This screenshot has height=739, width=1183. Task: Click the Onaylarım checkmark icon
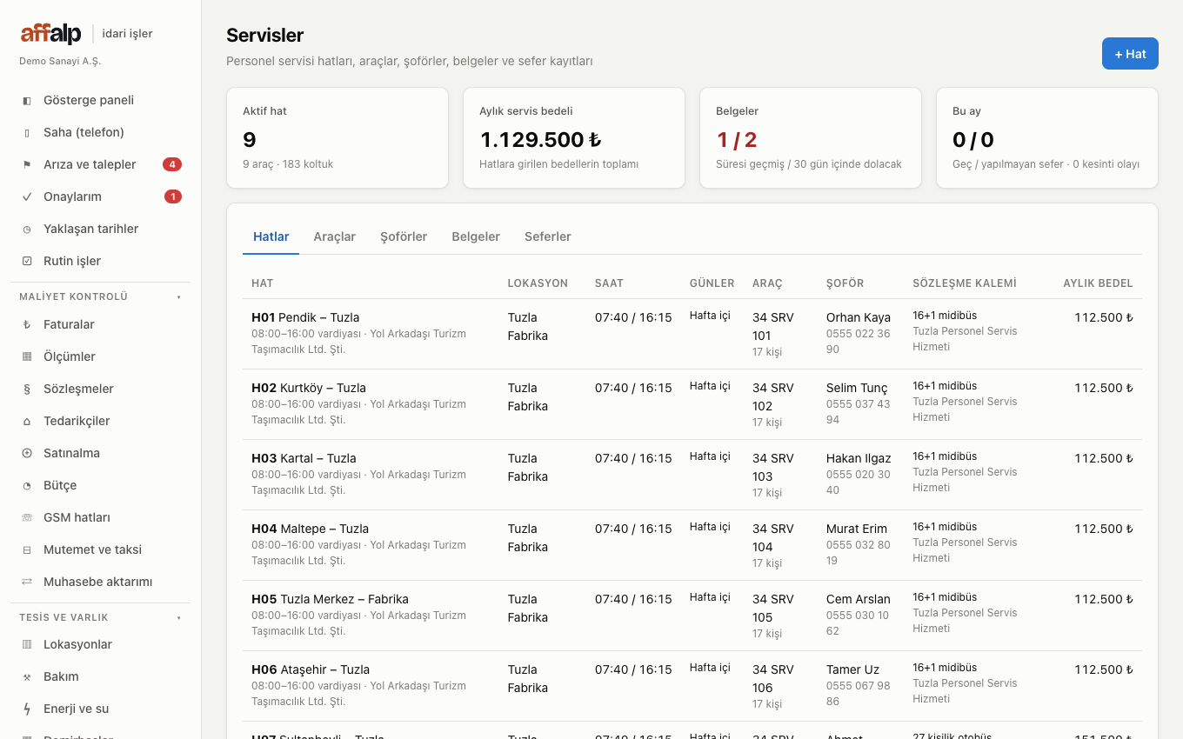tap(27, 197)
